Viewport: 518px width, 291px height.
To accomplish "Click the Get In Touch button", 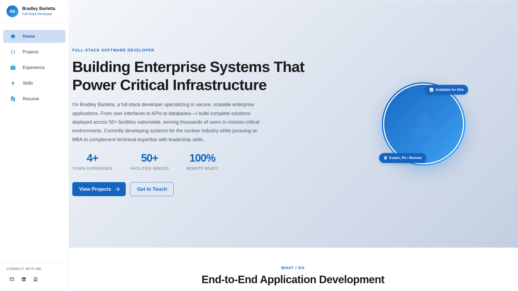I will (x=152, y=189).
